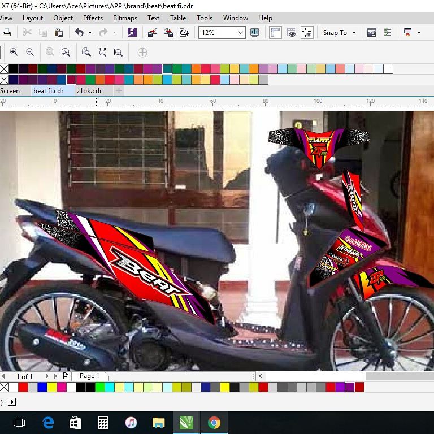Click the horizontal scrollbar left arrow
Viewport: 434px width, 434px height.
click(x=261, y=376)
